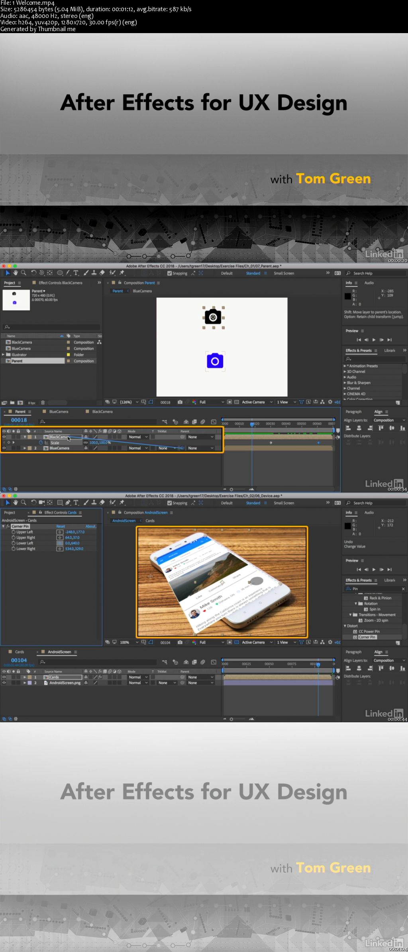
Task: Click About for the Corner Pin effect
Action: (90, 526)
